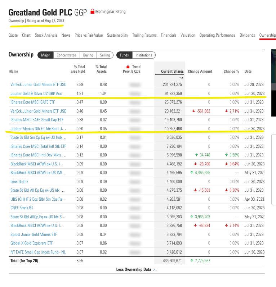
Task: Open iShares MSCI EAFE Small-Cap ETF link
Action: [37, 120]
